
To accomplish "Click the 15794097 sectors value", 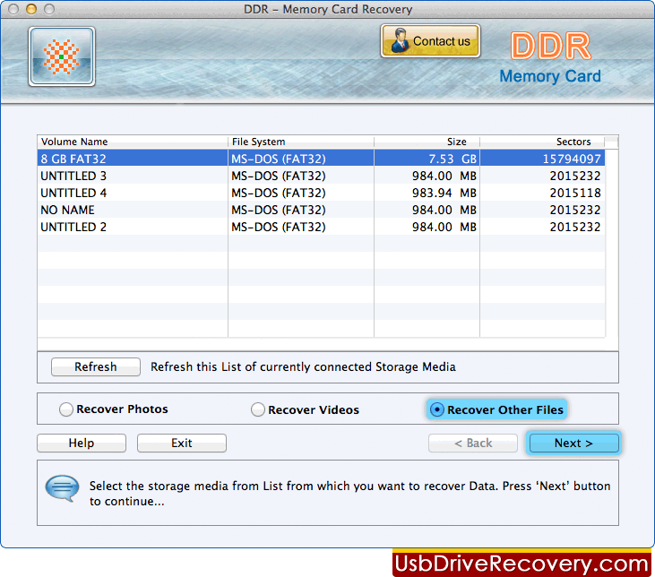I will click(x=572, y=159).
